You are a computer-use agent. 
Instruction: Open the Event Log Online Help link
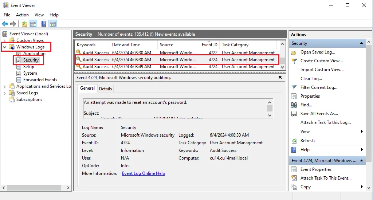click(x=144, y=173)
